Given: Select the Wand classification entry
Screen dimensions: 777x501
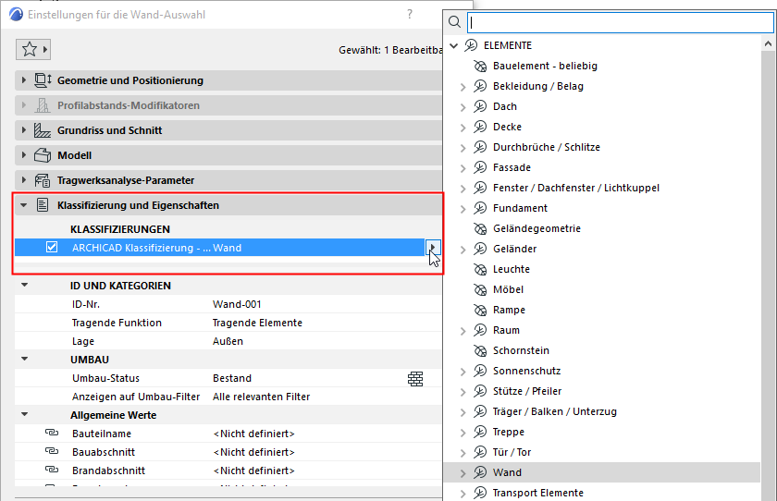Looking at the screenshot, I should pos(507,472).
